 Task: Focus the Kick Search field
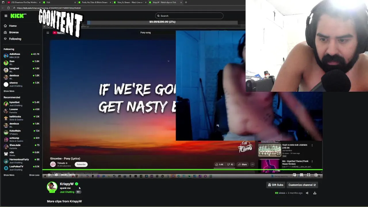189,16
